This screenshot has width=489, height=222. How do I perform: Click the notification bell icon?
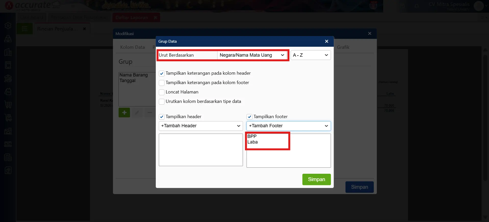[417, 6]
